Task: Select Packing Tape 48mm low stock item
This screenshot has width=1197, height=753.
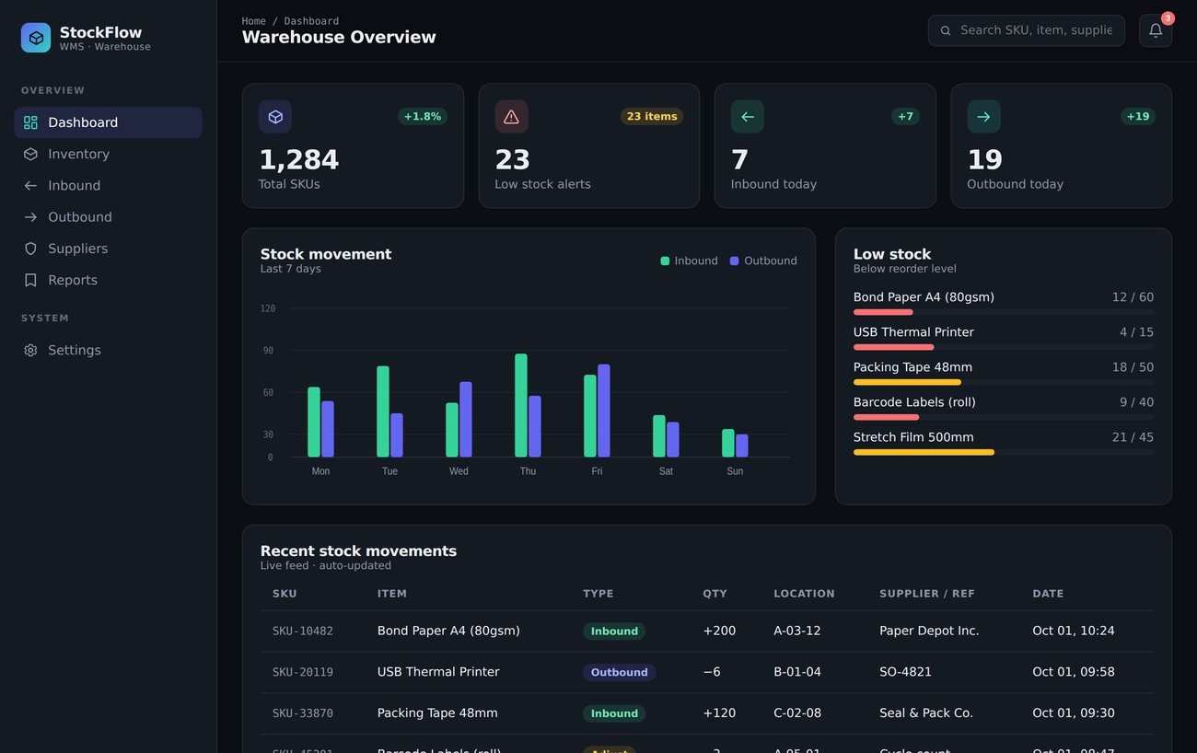Action: pos(1004,372)
